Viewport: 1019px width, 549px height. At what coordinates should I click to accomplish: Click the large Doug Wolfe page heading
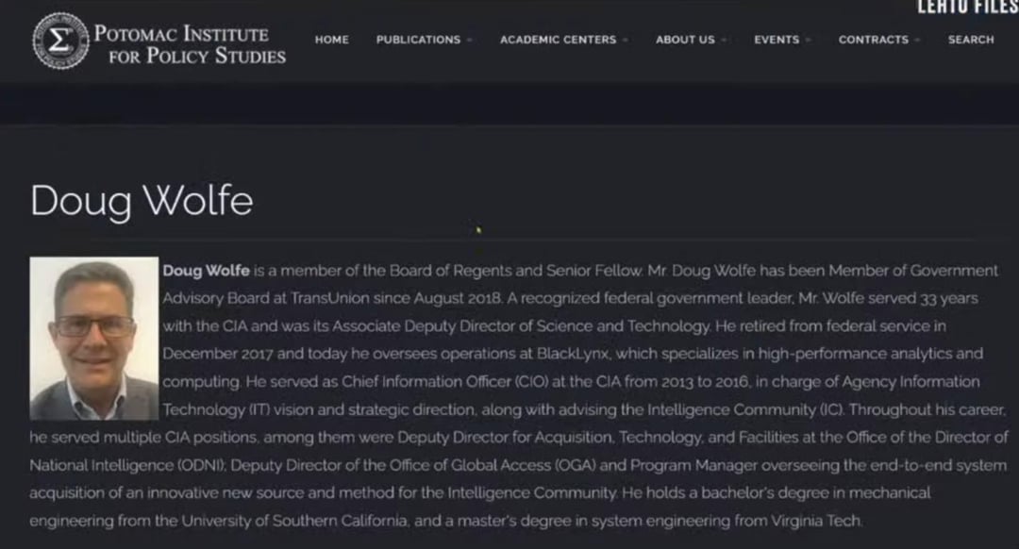tap(142, 201)
